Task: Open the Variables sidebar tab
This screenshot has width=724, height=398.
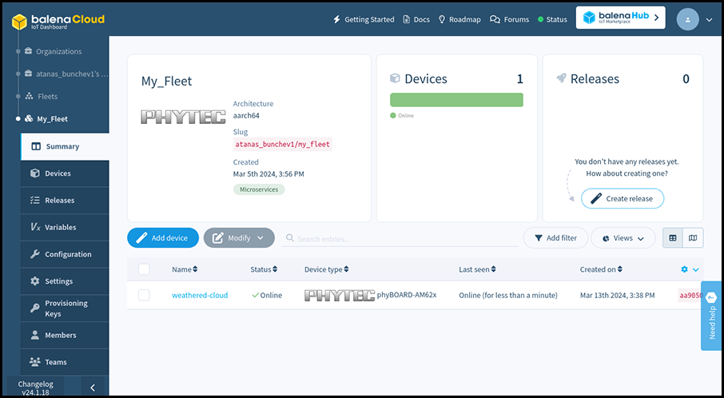Action: (x=65, y=227)
